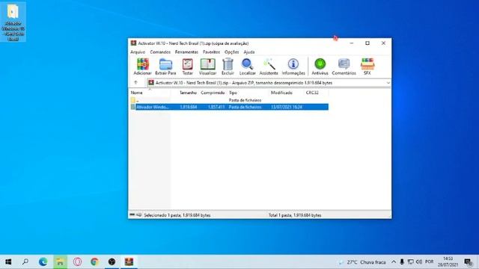Show hidden tray icons chevron
This screenshot has height=269, width=479.
click(394, 262)
